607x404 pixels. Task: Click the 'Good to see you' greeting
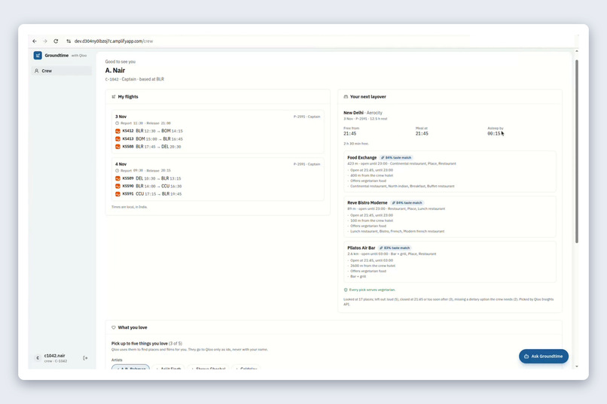click(x=120, y=62)
